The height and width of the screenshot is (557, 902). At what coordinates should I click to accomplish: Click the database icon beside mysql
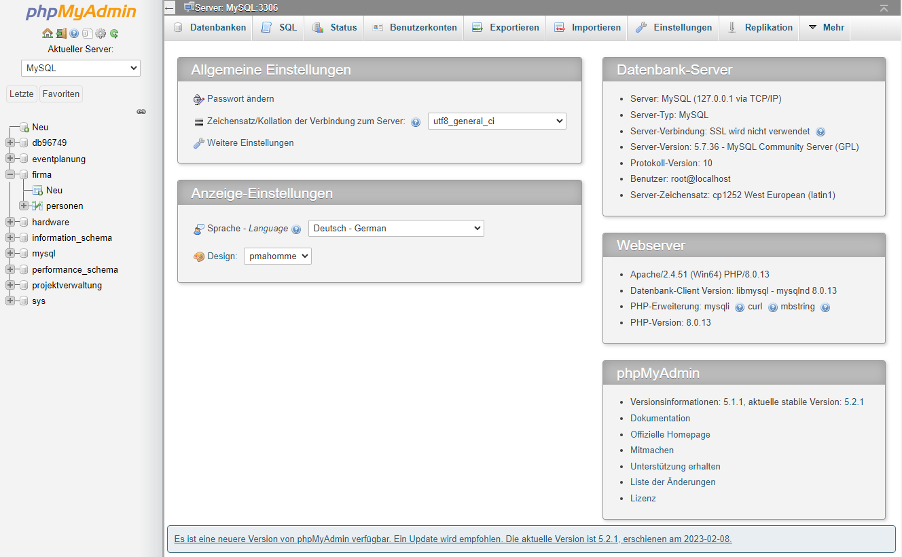(x=24, y=254)
